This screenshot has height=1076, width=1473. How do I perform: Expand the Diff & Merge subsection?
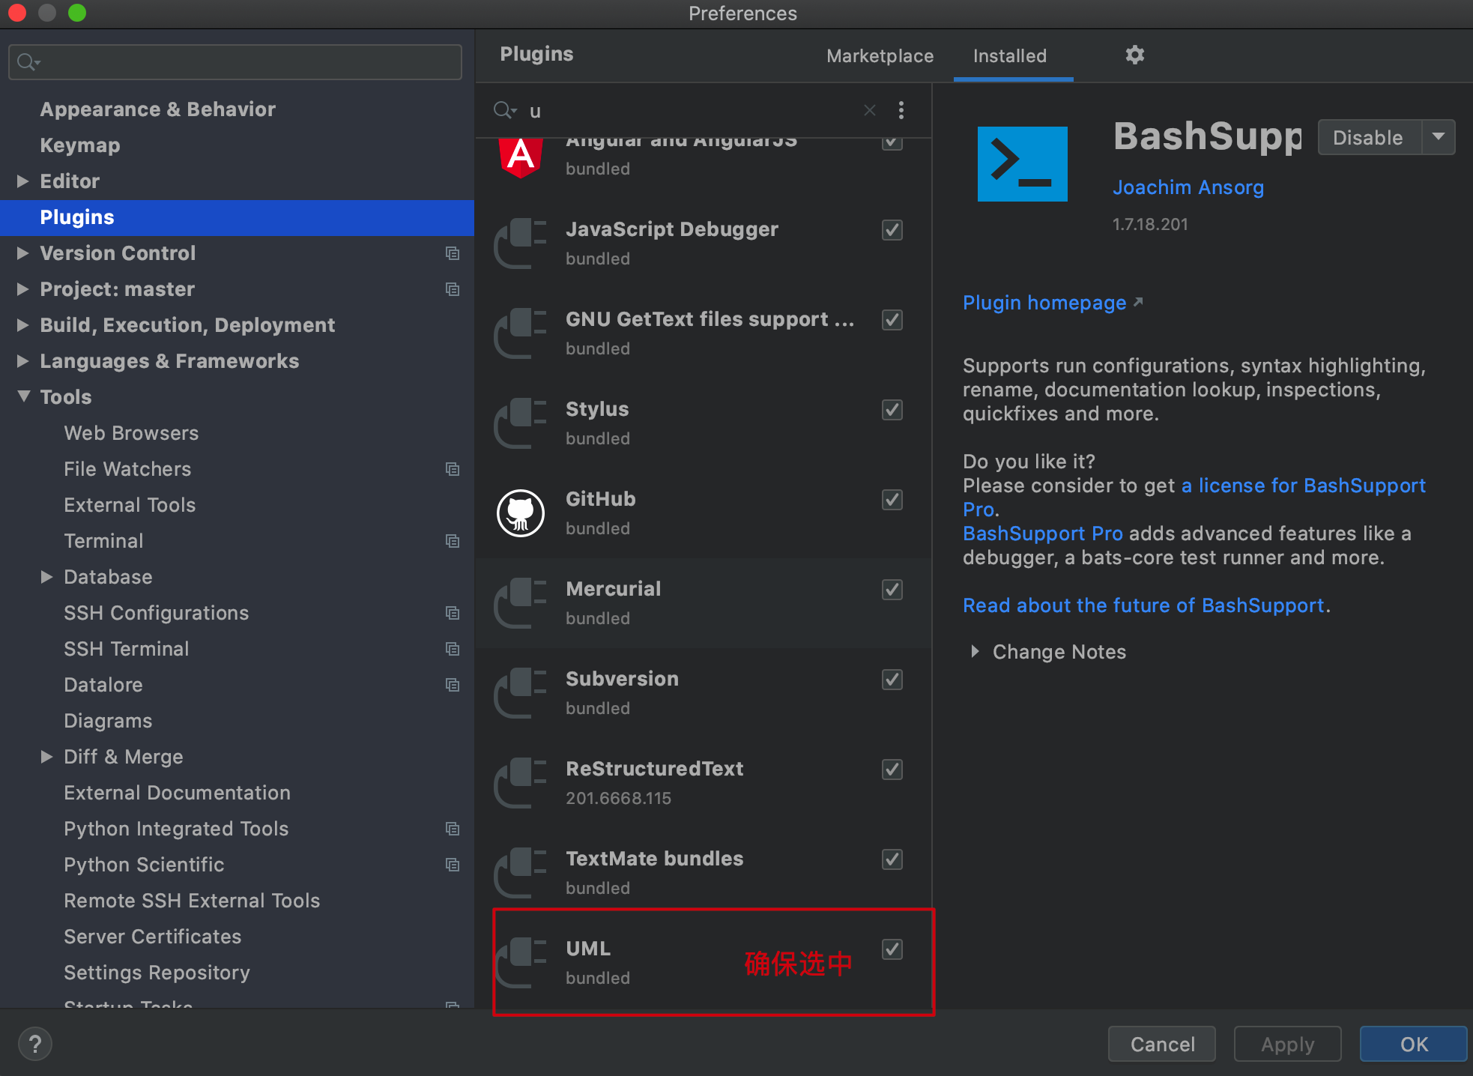pyautogui.click(x=46, y=757)
